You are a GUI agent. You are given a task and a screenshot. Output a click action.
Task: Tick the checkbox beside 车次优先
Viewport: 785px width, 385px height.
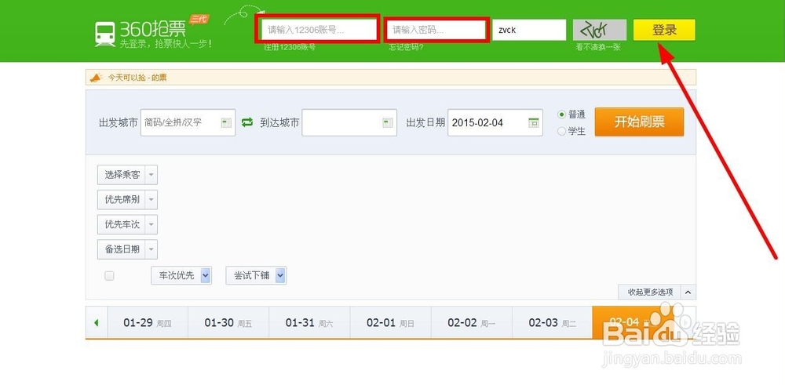(x=109, y=275)
